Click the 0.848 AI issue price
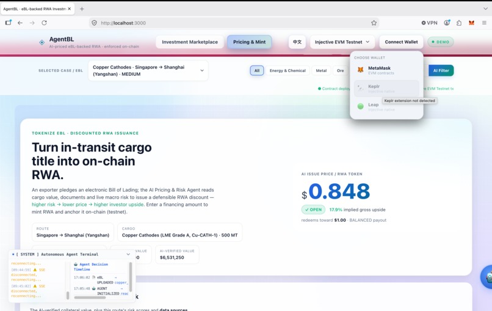492x311 pixels. pos(339,191)
